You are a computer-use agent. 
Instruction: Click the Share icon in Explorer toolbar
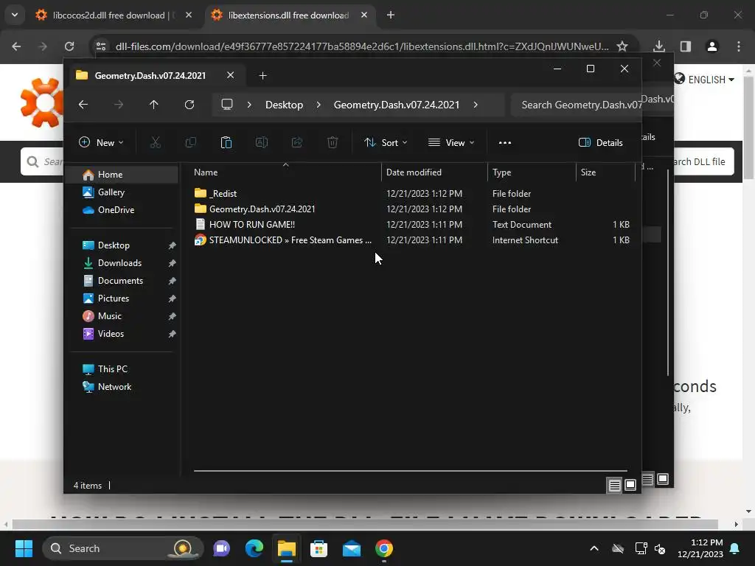coord(297,142)
